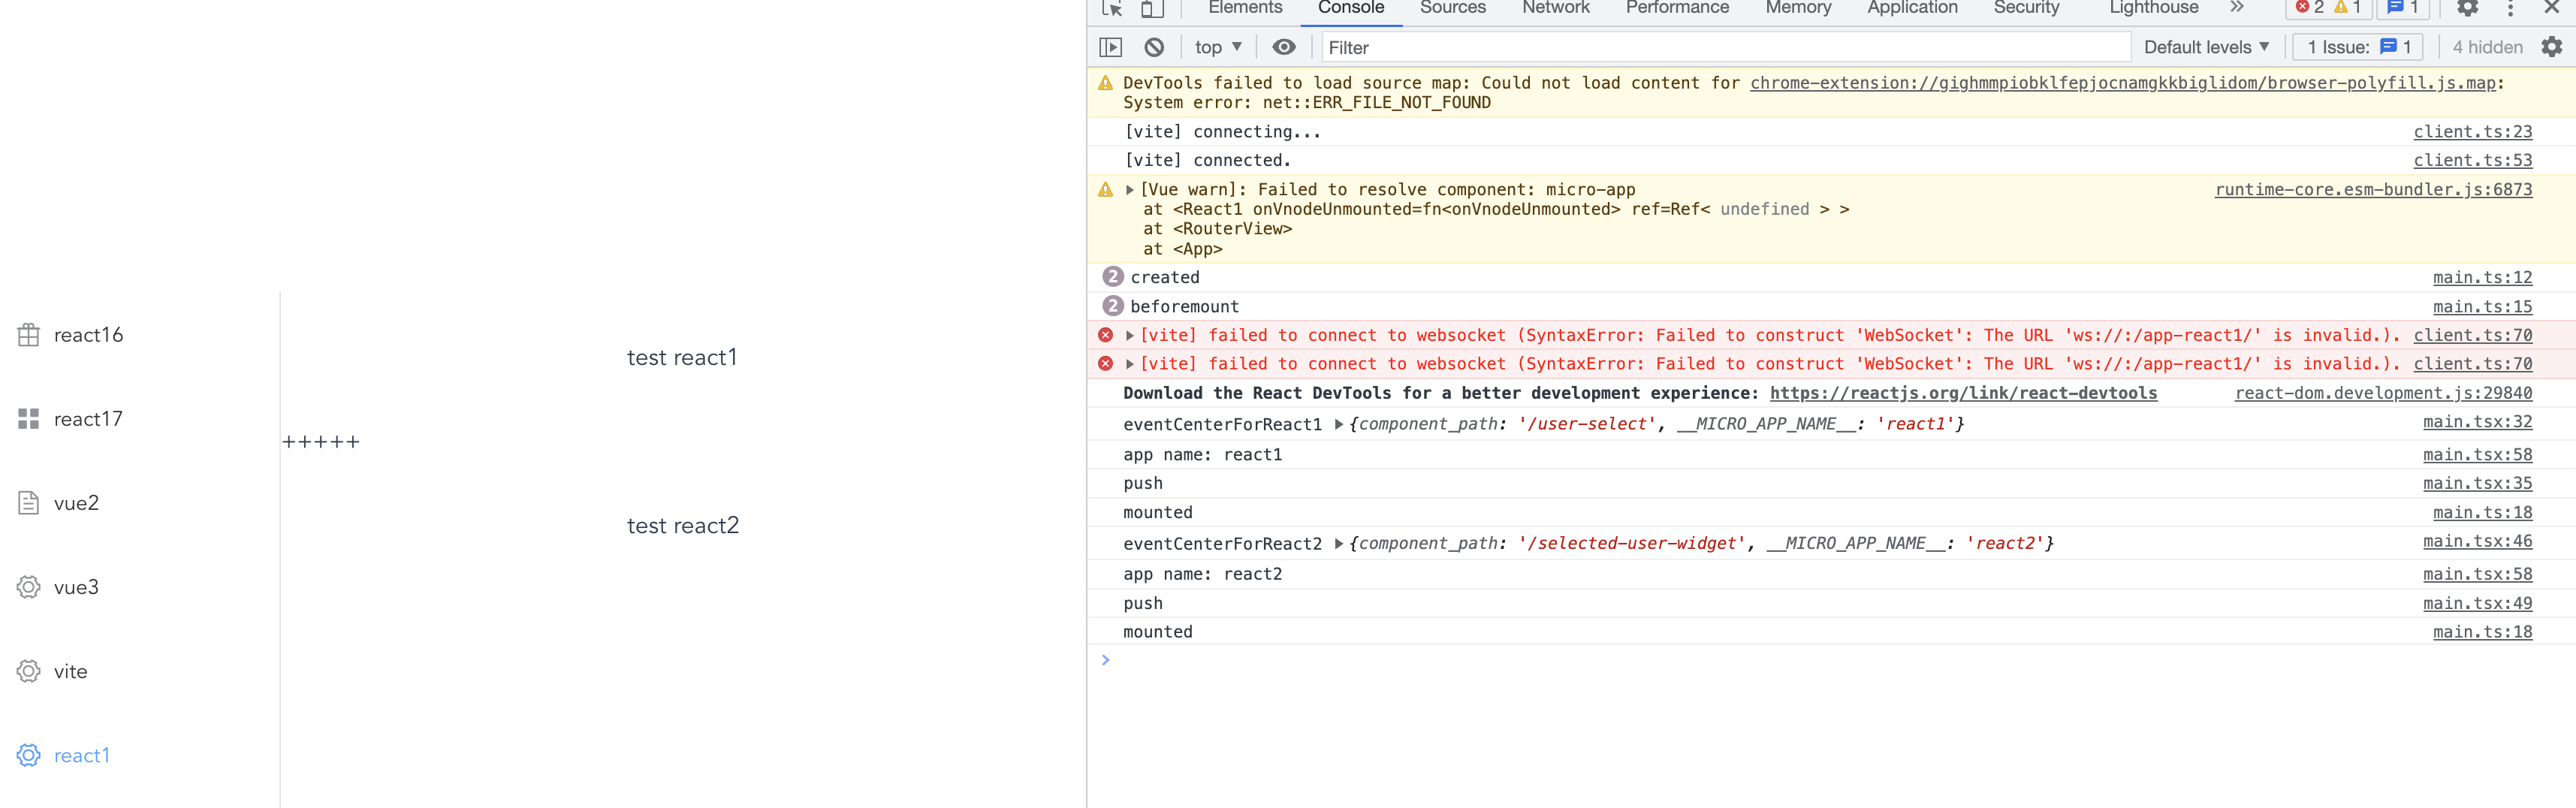Expand the Vue warn message triangle
Viewport: 2576px width, 808px height.
point(1130,190)
